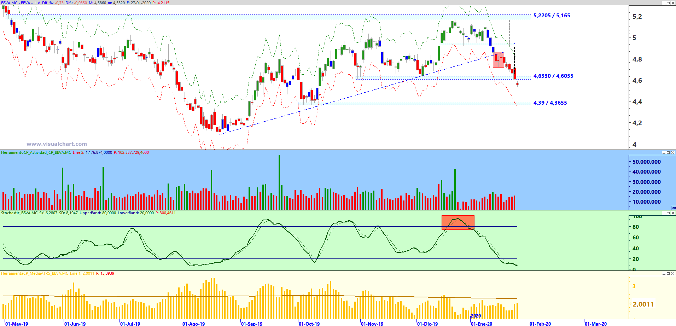Click 10.000.000 on the volume axis
Screen dimensions: 676x326
(647, 202)
